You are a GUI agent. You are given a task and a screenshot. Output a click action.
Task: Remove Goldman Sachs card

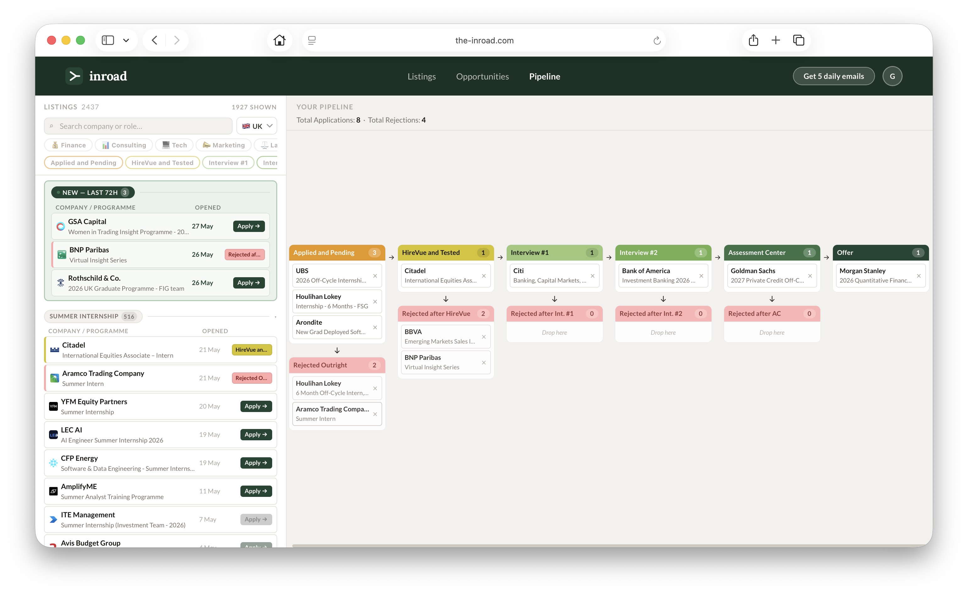[x=810, y=276]
